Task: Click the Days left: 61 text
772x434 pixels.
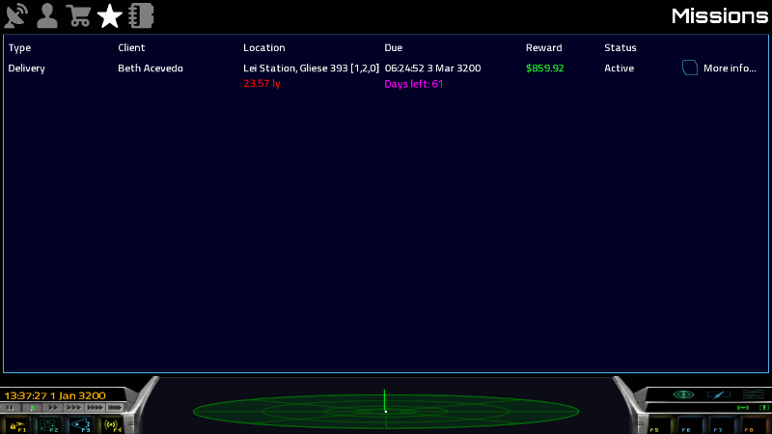Action: [414, 84]
